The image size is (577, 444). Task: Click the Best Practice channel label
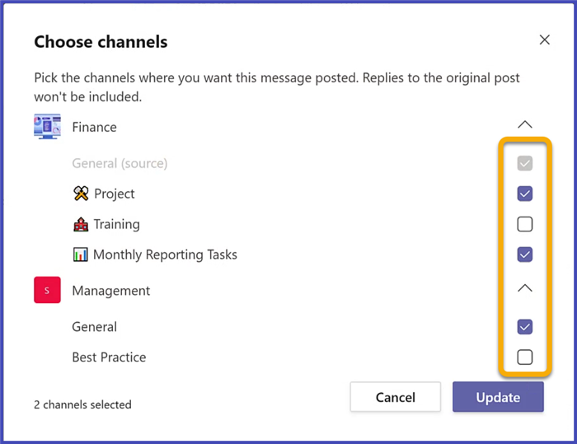click(x=109, y=358)
